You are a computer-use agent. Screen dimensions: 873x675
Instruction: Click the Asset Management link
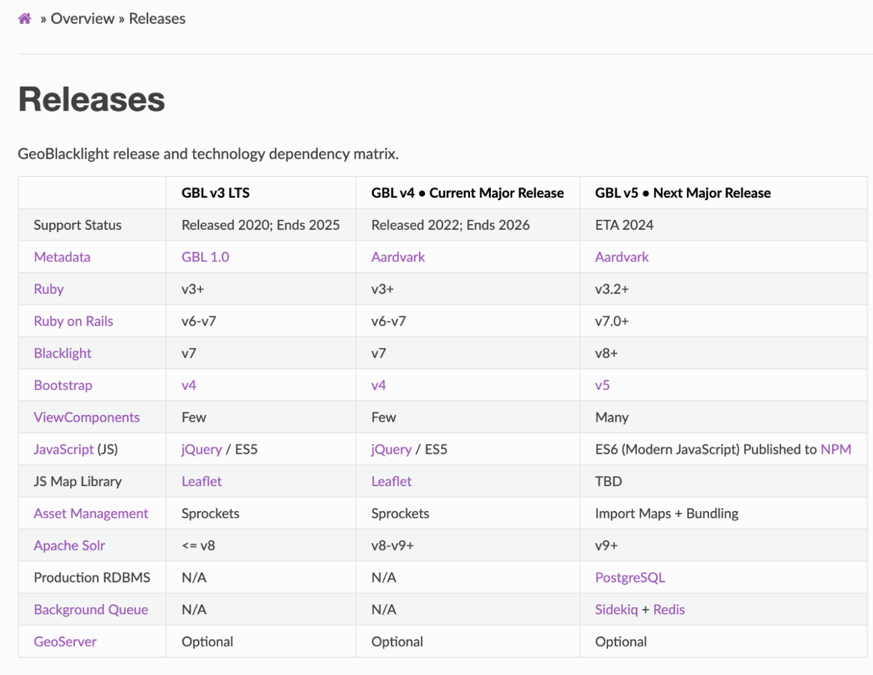(x=91, y=513)
